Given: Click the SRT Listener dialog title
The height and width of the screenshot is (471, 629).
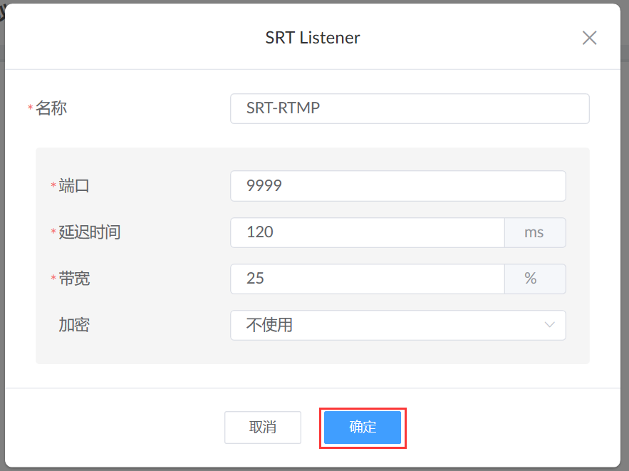Looking at the screenshot, I should click(313, 38).
